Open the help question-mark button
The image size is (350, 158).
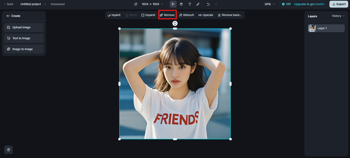click(x=8, y=150)
